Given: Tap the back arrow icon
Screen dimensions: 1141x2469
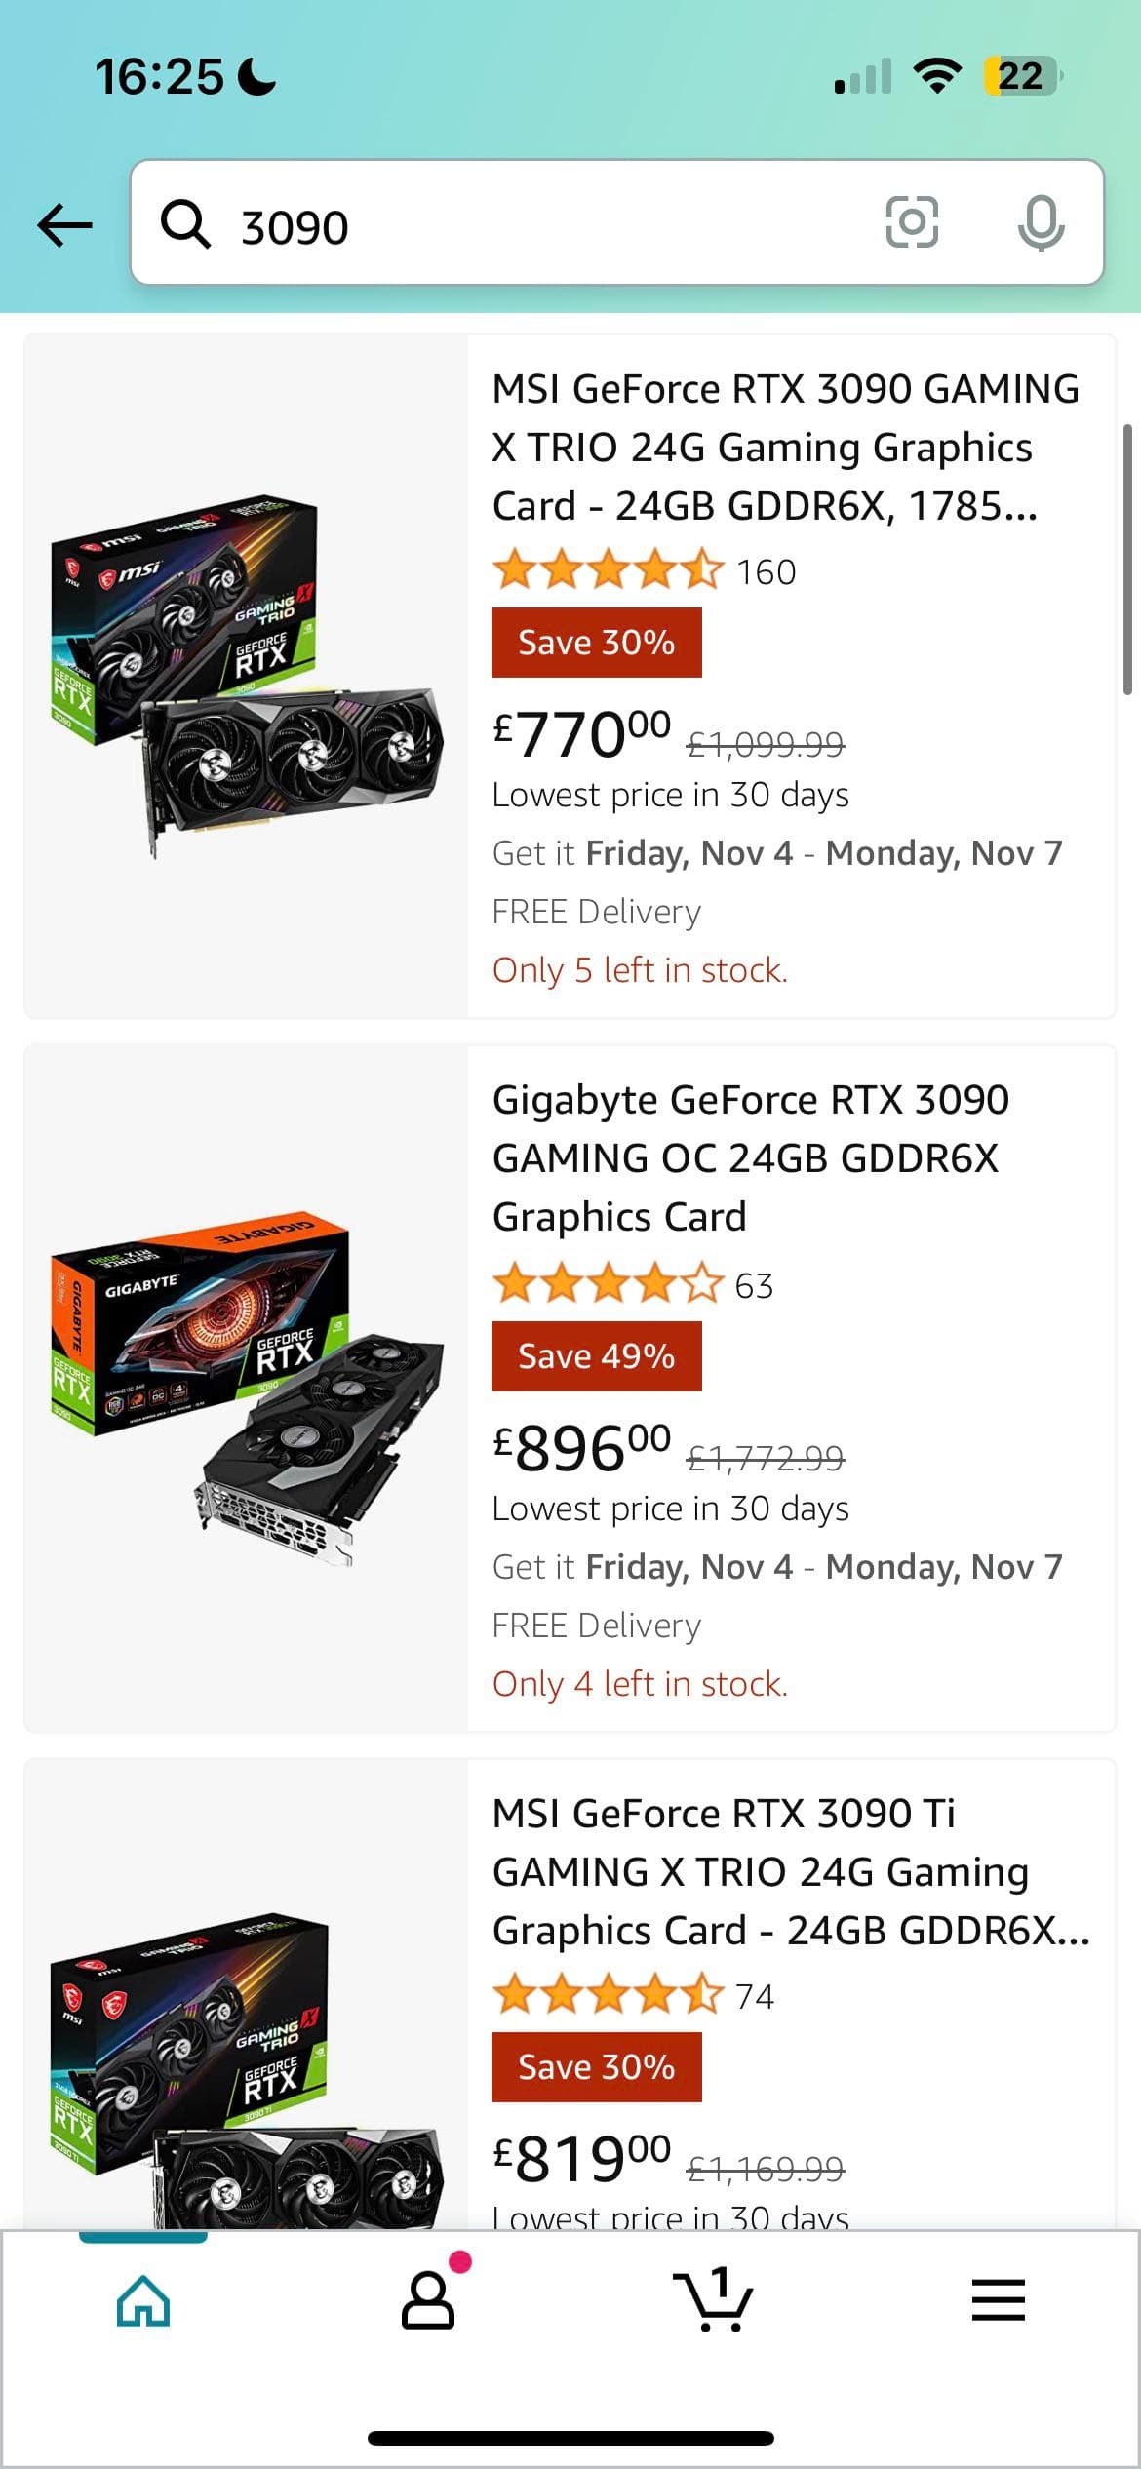Looking at the screenshot, I should [x=64, y=225].
